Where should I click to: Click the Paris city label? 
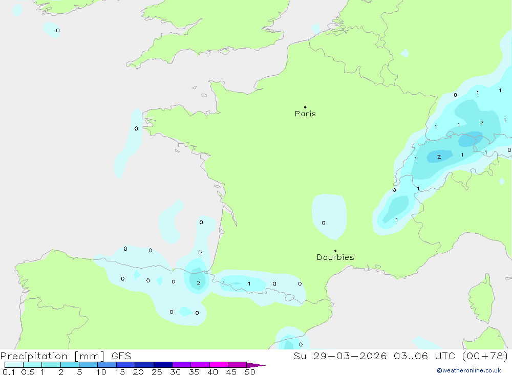(x=305, y=114)
